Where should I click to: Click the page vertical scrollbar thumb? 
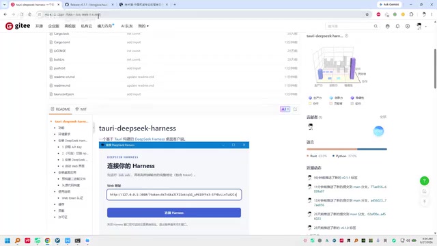point(435,68)
